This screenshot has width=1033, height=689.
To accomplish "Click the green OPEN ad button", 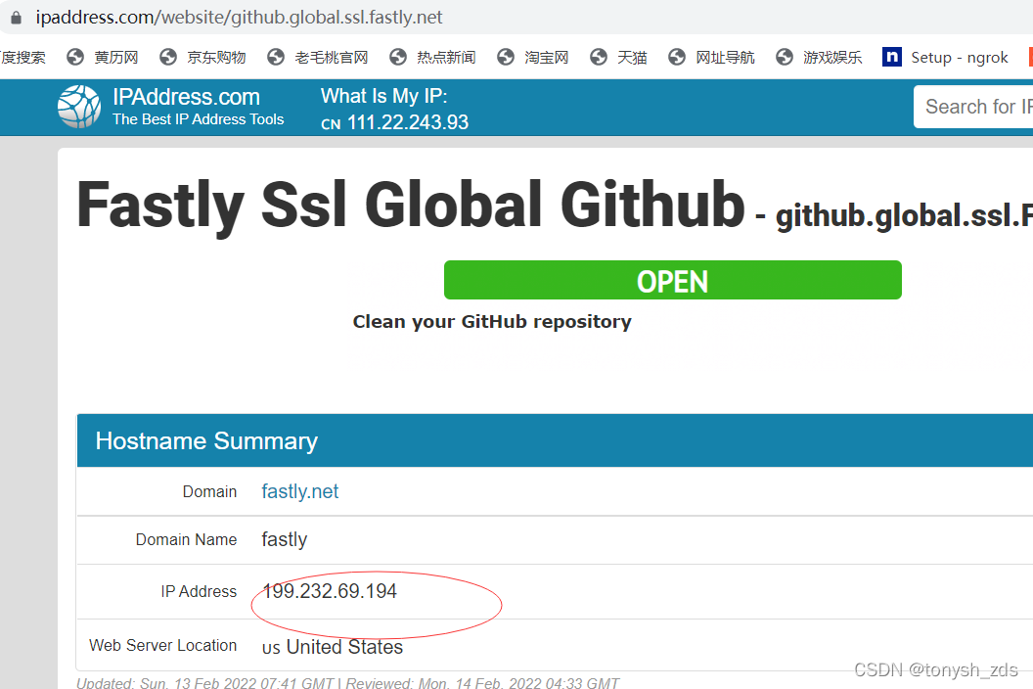I will pyautogui.click(x=673, y=280).
